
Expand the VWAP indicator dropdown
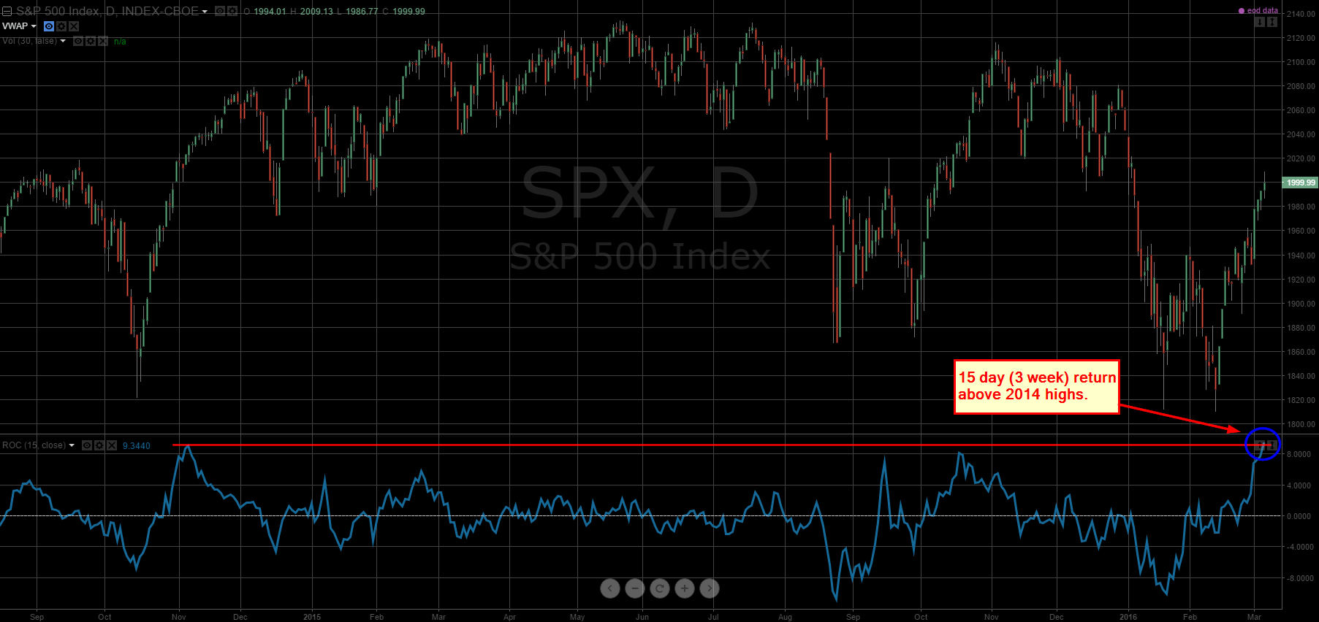pos(34,26)
